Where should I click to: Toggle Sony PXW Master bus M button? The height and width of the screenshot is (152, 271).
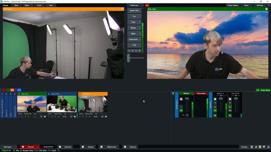[x=230, y=115]
